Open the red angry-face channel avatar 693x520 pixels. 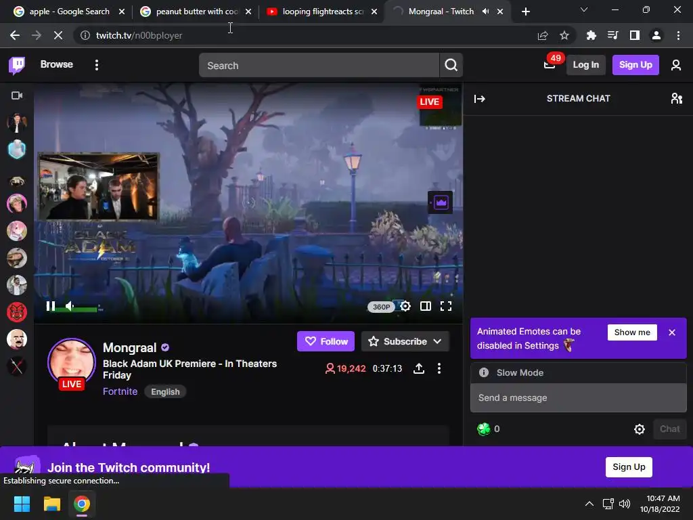[17, 312]
